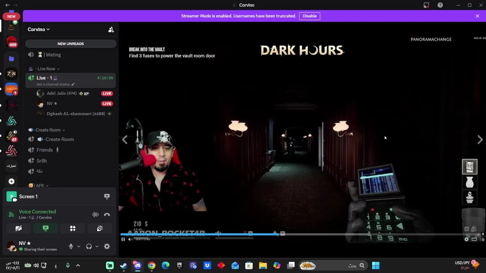Open the server folder icon

pyautogui.click(x=11, y=59)
